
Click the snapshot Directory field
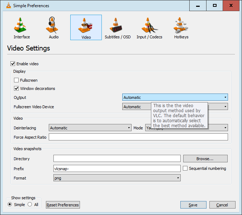click(117, 158)
